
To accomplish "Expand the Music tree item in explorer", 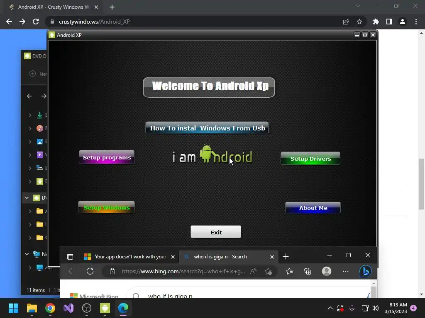I will pyautogui.click(x=30, y=128).
